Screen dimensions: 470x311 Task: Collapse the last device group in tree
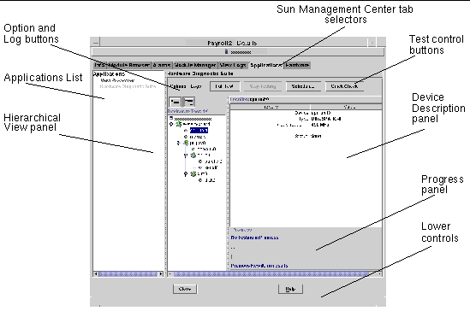tap(186, 173)
